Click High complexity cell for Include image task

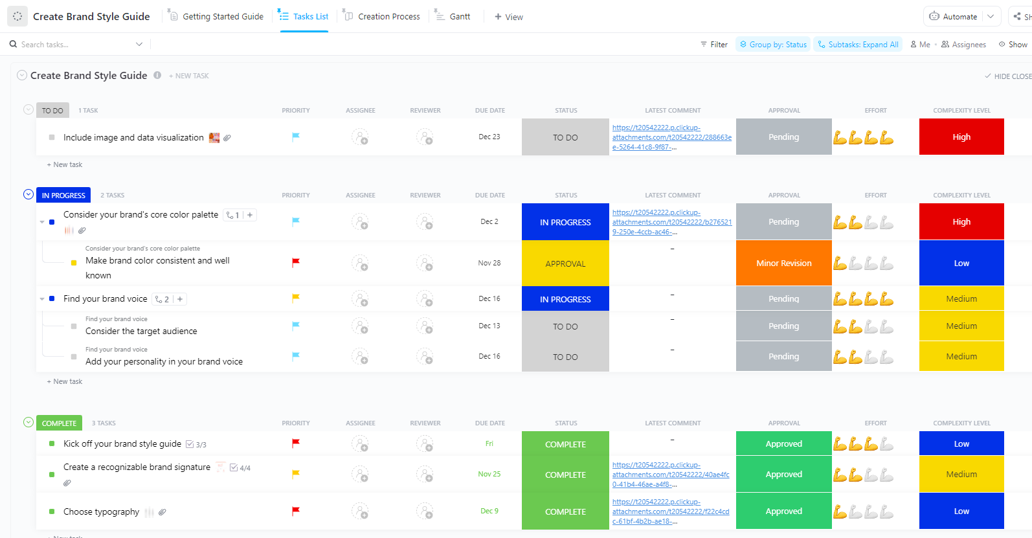[961, 137]
